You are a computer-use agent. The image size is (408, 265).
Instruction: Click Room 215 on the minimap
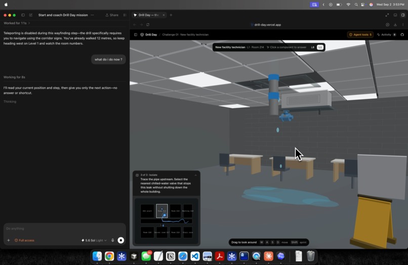175,211
